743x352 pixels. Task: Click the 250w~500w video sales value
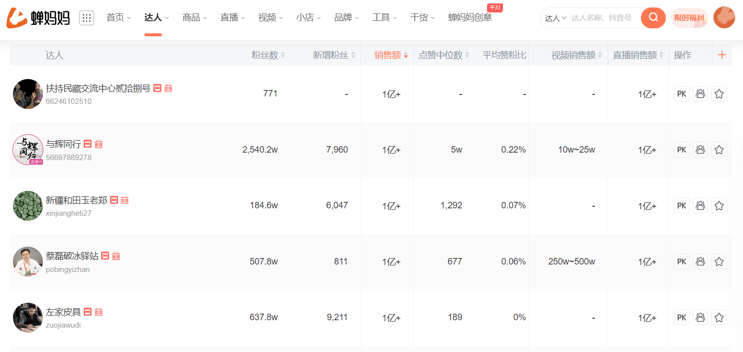572,262
